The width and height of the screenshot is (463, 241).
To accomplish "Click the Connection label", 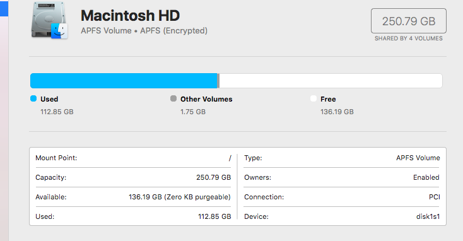I will [264, 197].
